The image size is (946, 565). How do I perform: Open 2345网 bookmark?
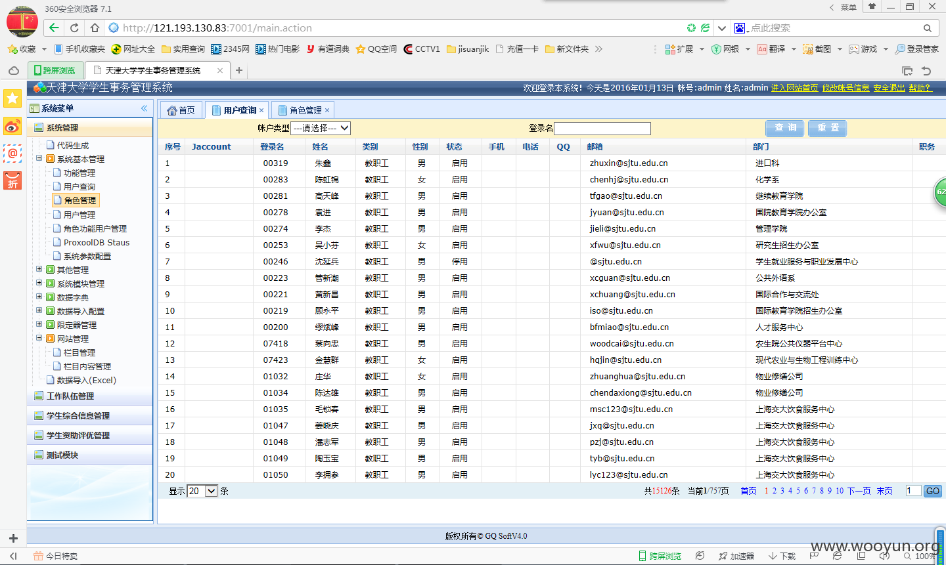point(230,49)
